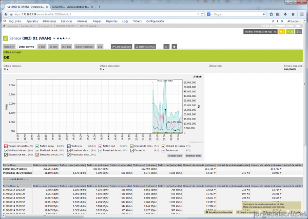
Task: Open Nuevas entradas de log counter
Action: (x=260, y=32)
